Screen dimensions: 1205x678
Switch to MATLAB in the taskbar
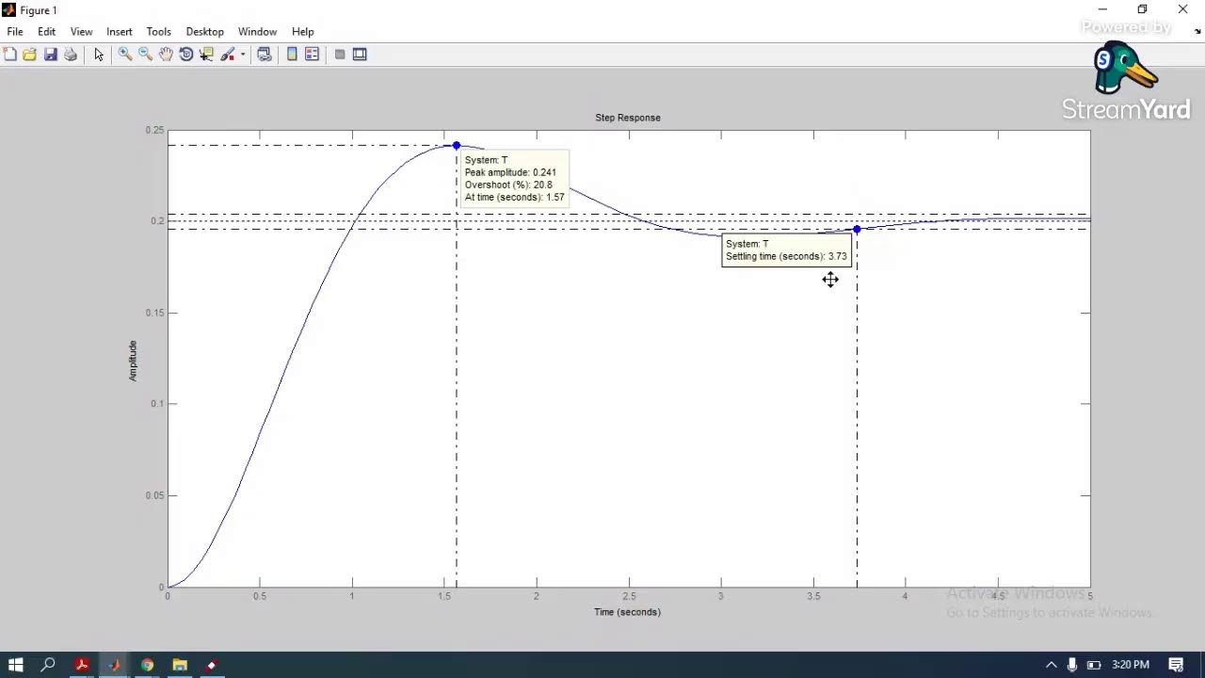coord(114,665)
